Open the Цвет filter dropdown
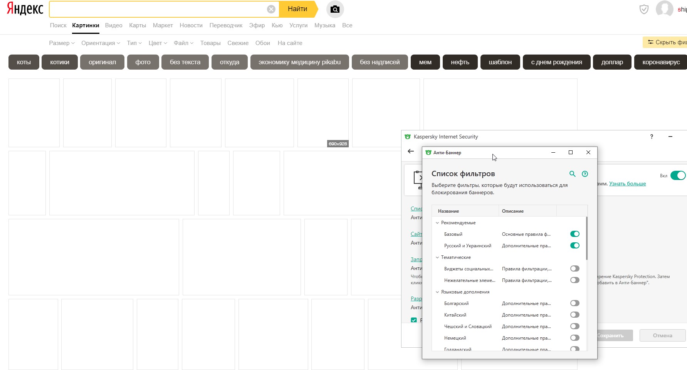Viewport: 687px width, 370px height. pos(158,43)
